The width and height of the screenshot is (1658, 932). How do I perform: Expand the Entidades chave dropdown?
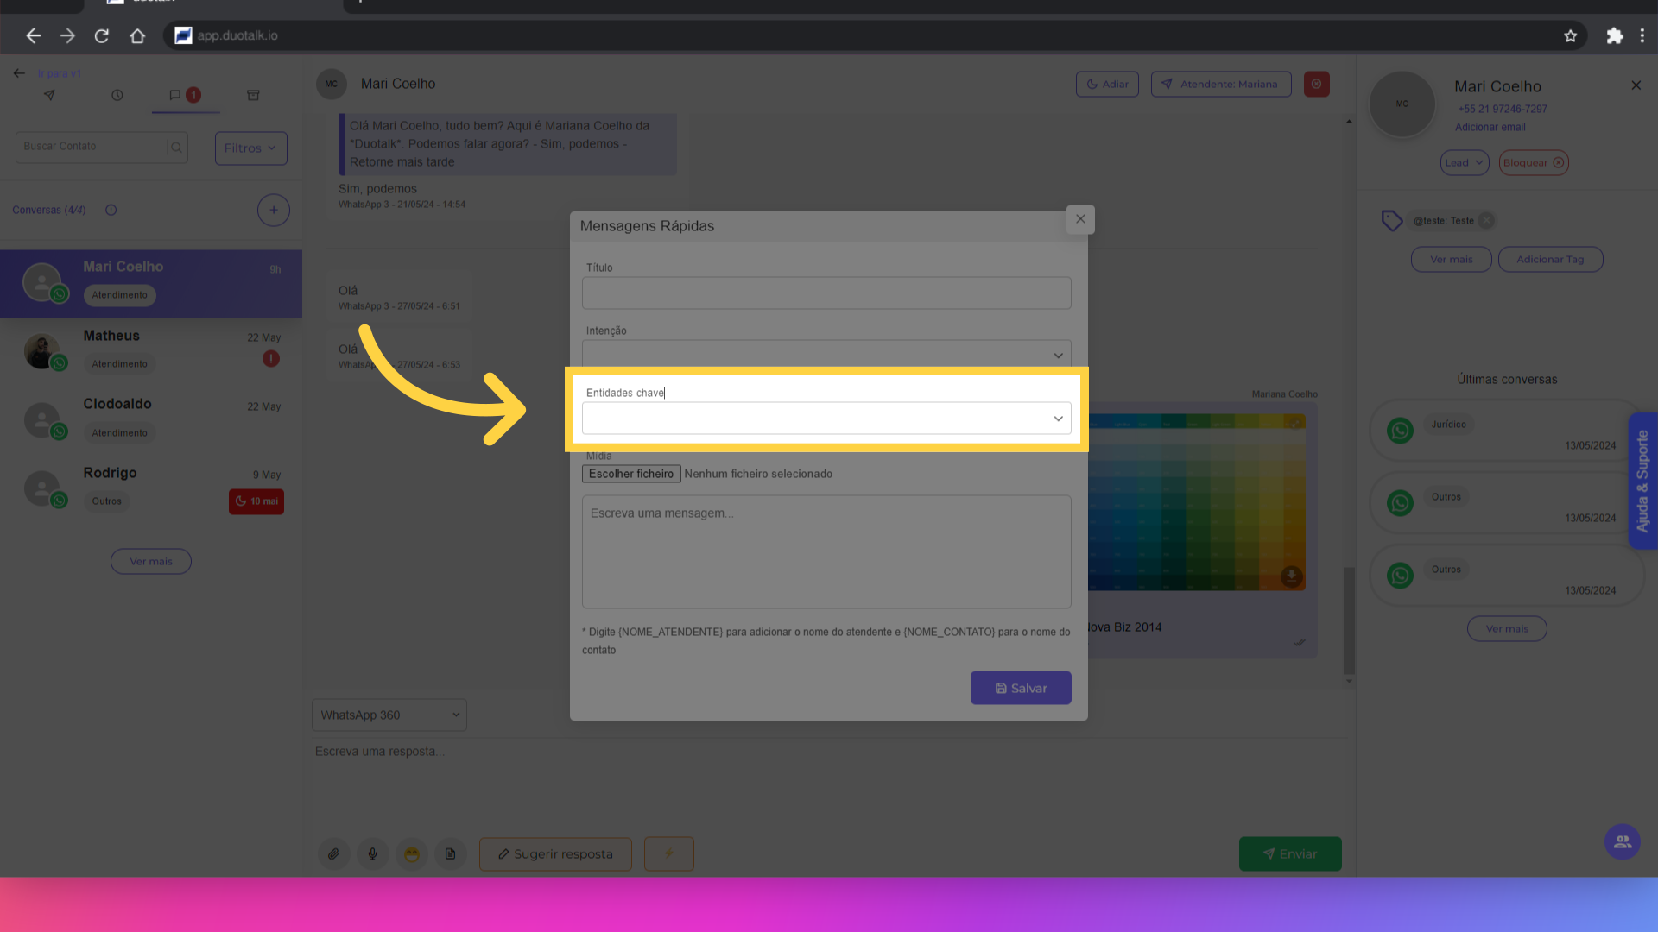coord(826,419)
